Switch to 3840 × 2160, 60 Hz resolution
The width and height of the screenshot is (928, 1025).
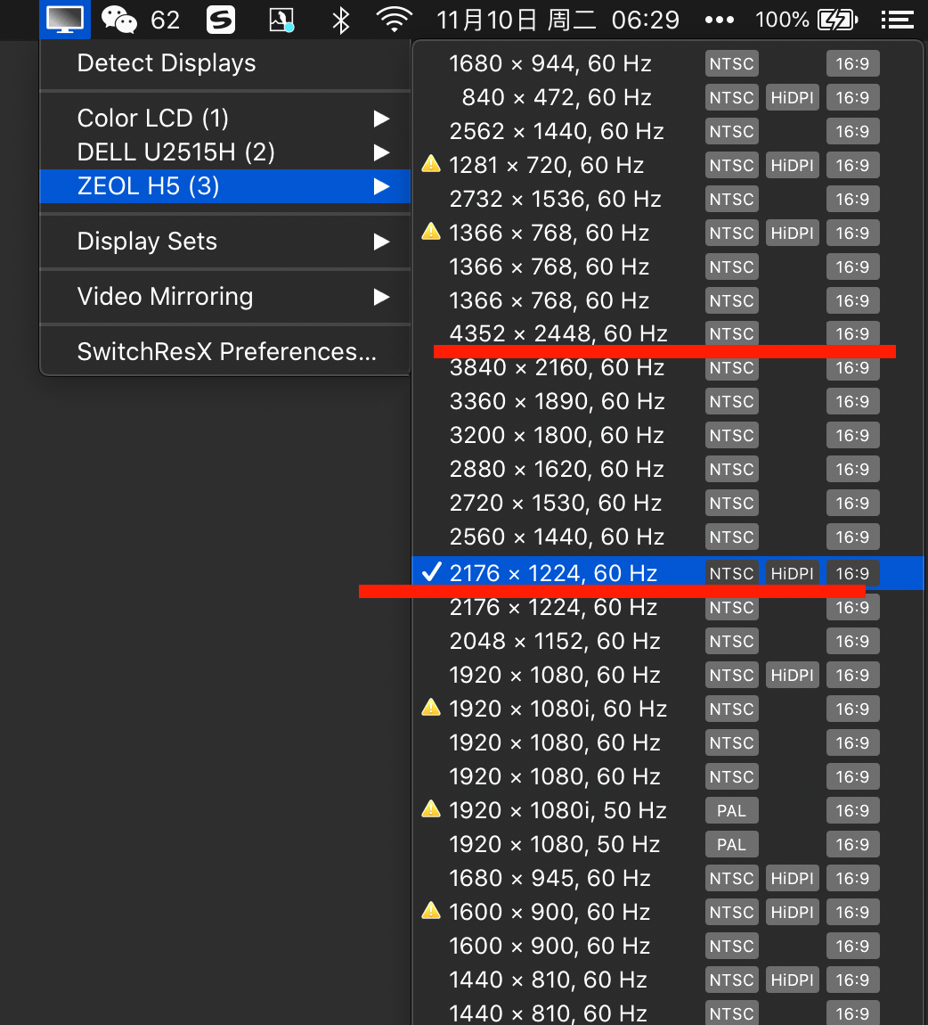[x=557, y=368]
